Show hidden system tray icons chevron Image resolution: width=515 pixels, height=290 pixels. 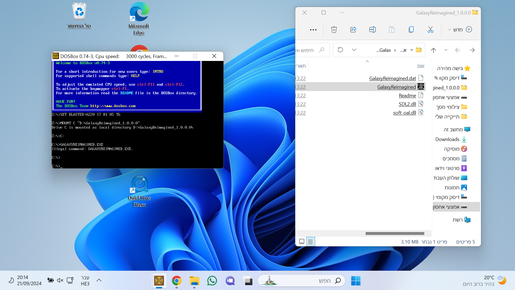99,280
